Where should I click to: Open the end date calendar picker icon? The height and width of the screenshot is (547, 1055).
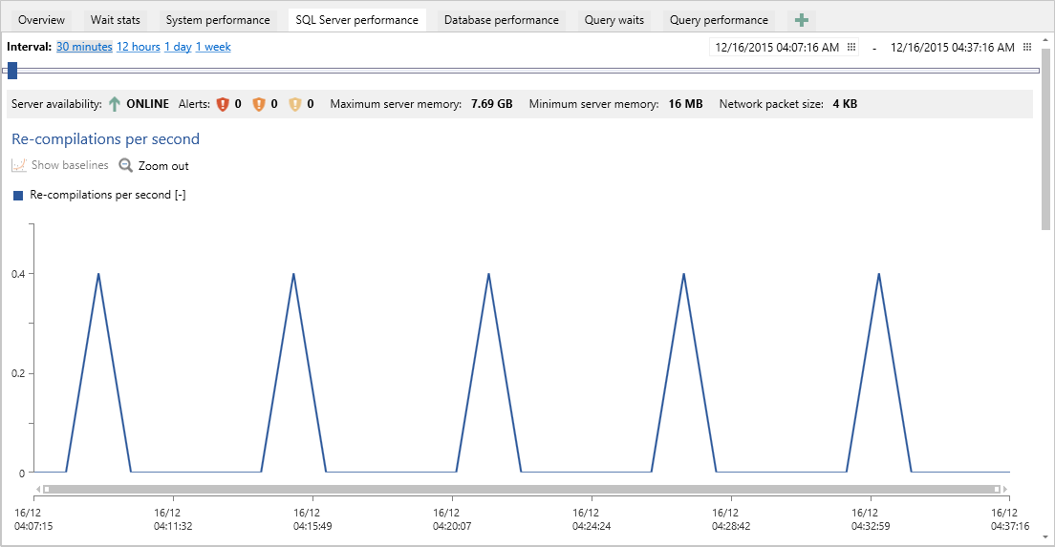1026,47
